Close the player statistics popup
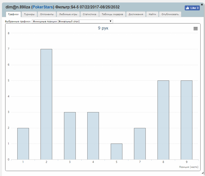The height and width of the screenshot is (176, 205). click(202, 5)
